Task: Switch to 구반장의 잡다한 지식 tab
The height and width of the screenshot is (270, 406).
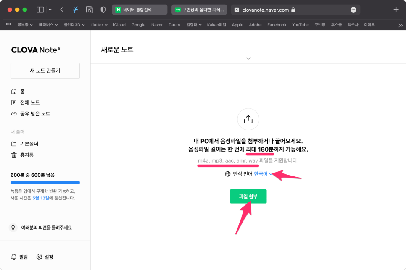Action: tap(199, 10)
